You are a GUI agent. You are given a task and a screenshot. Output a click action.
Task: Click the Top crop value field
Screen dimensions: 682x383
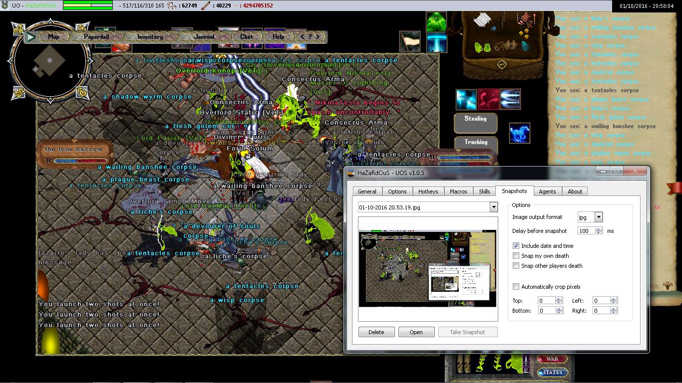pos(546,301)
